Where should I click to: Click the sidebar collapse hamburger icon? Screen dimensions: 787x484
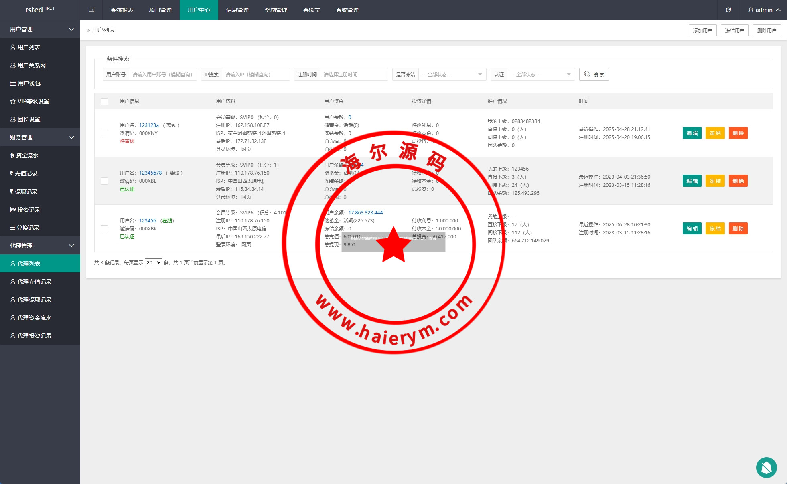pos(91,10)
